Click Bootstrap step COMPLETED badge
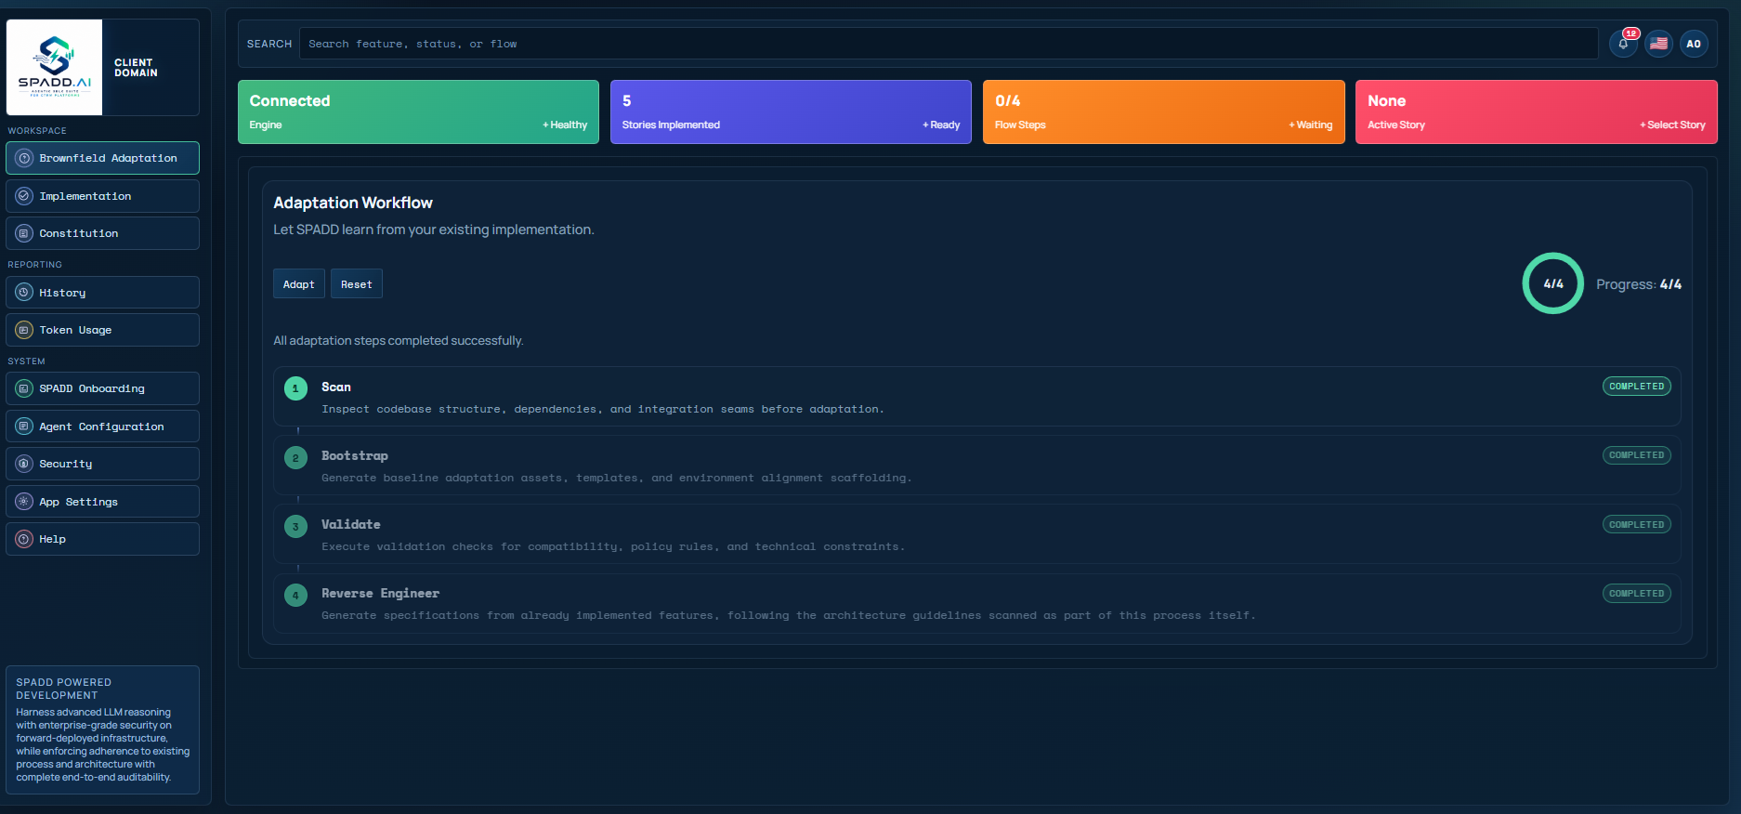The height and width of the screenshot is (814, 1741). pos(1636,455)
